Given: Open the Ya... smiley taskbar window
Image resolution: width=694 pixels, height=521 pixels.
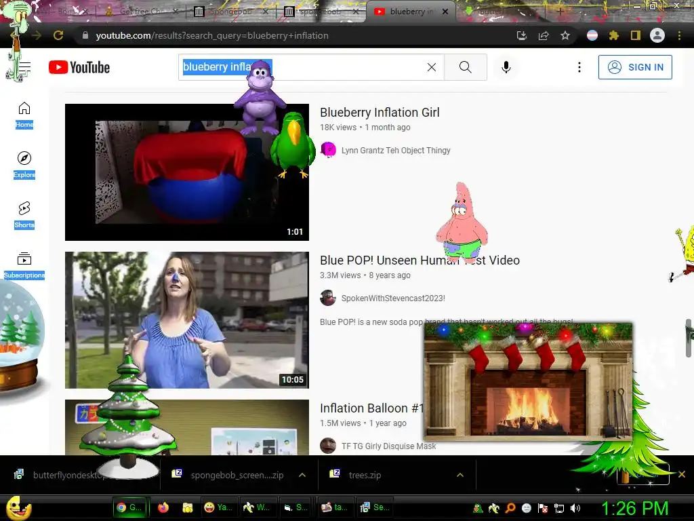Looking at the screenshot, I should coord(218,507).
